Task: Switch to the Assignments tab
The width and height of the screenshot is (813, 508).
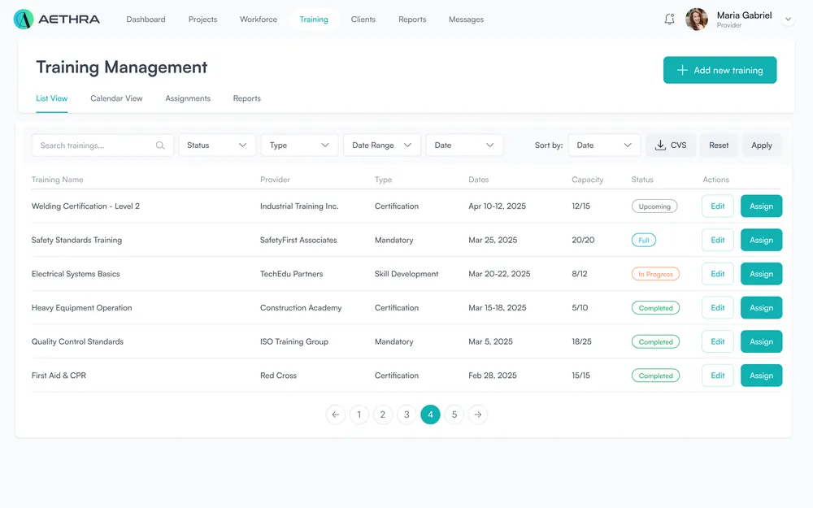Action: tap(188, 98)
